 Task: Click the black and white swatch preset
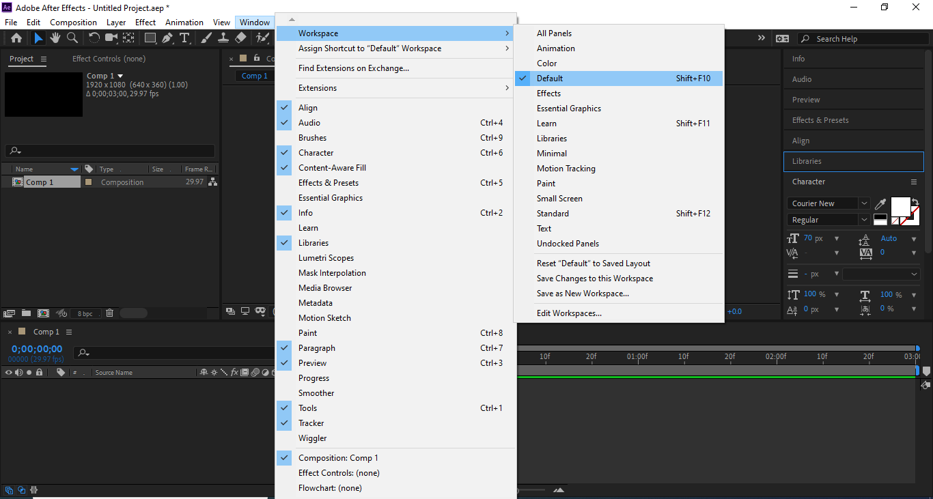point(880,220)
